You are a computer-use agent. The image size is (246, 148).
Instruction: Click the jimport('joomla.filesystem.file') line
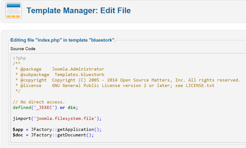pos(57,118)
